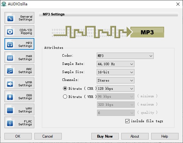Click the WMA Settings speaker icon
Viewport: 183px width, 143px height.
click(x=10, y=84)
